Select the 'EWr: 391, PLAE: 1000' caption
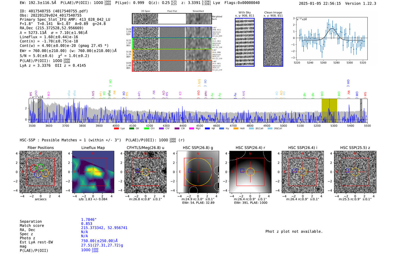Image resolution: width=396 pixels, height=270 pixels. coord(251,203)
